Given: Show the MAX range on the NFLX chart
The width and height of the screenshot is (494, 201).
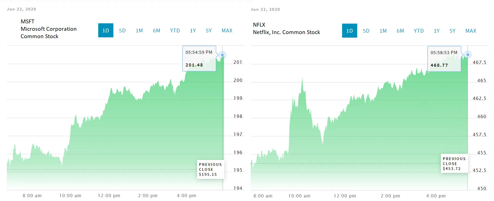Looking at the screenshot, I should point(471,31).
